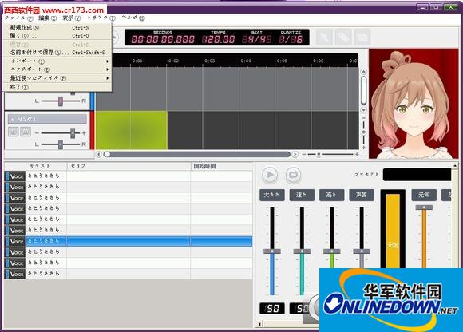
Task: Open the 表示 menu
Action: click(x=71, y=18)
